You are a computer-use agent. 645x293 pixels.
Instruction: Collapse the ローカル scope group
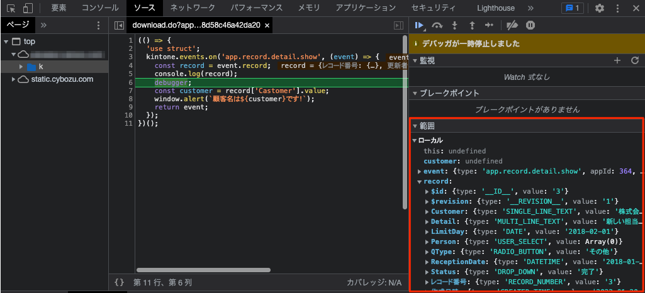(415, 141)
